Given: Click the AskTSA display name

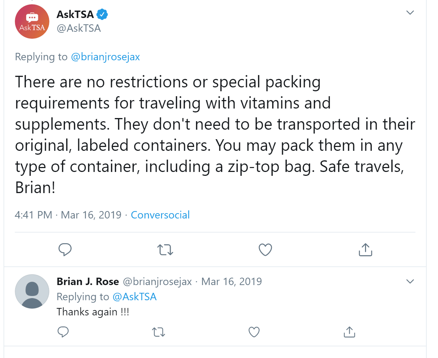Looking at the screenshot, I should 75,14.
